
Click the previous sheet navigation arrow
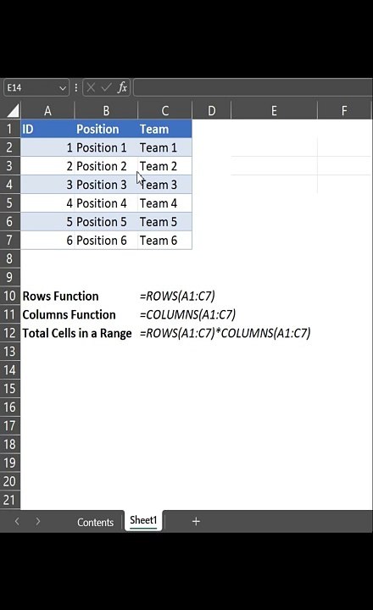pyautogui.click(x=17, y=521)
